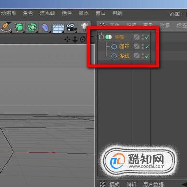The height and width of the screenshot is (187, 187).
Task: Open the 插件 menu
Action: (x=67, y=13)
